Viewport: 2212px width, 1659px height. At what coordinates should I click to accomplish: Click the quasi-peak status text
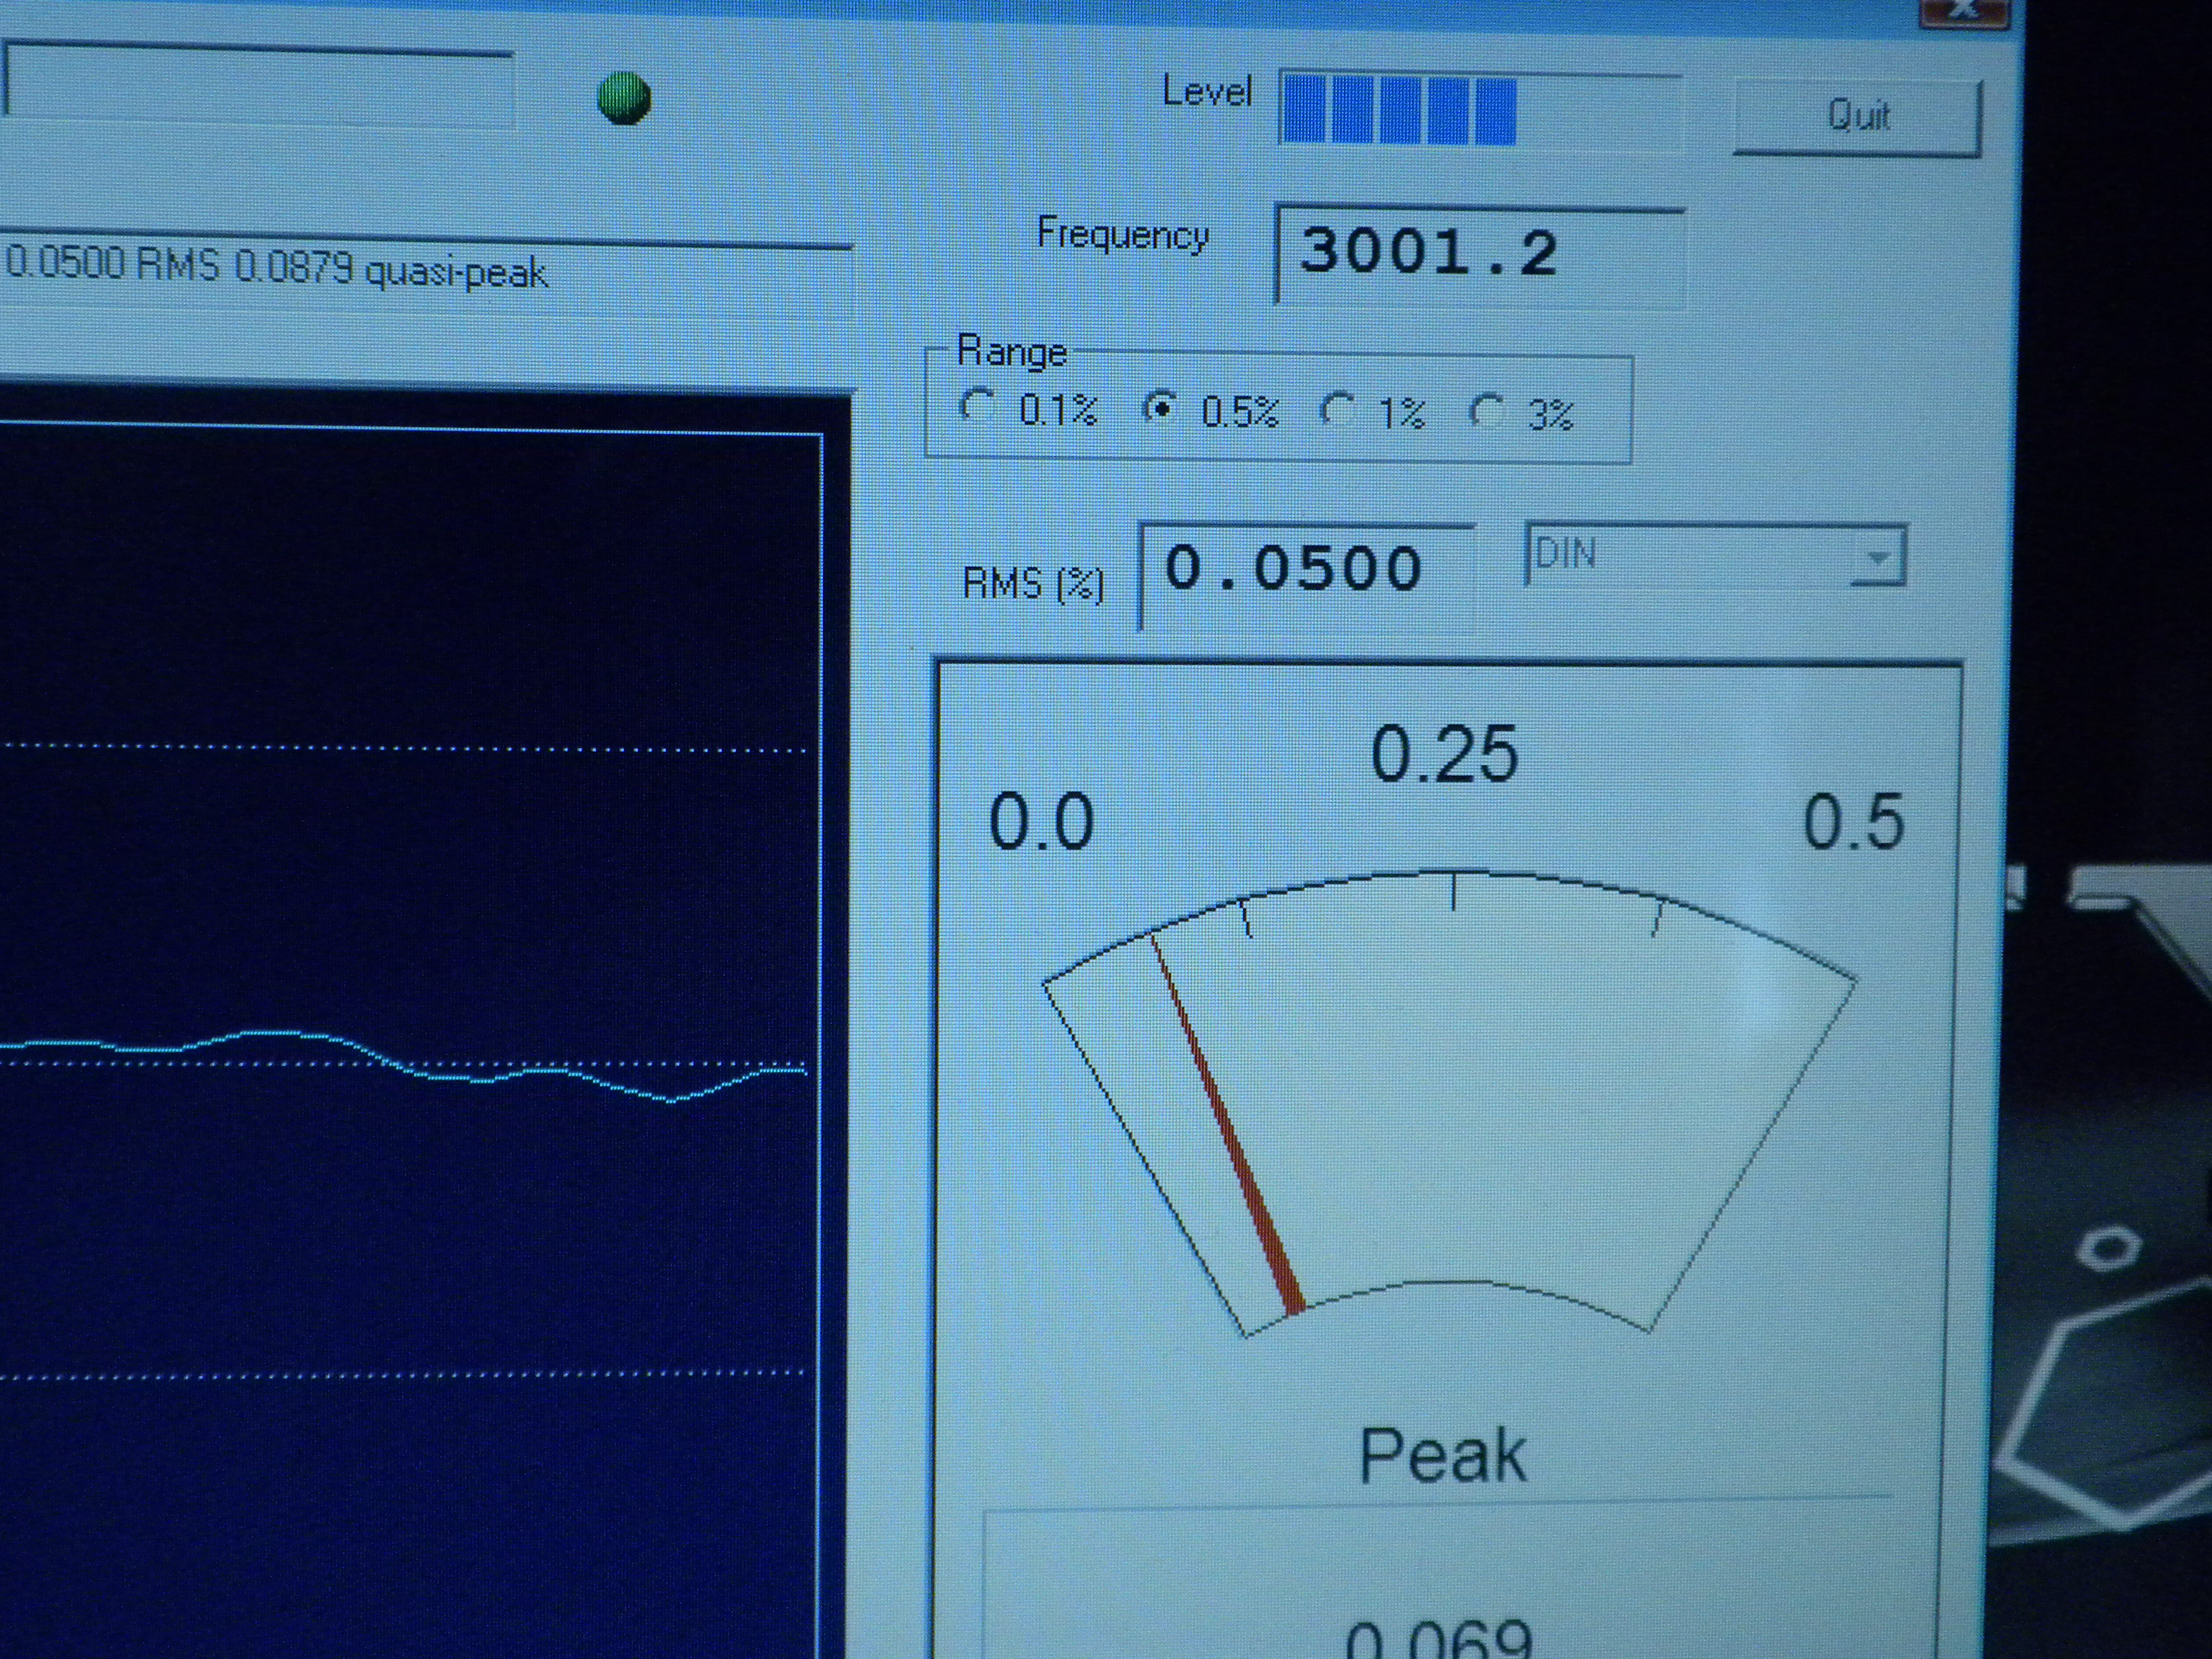(455, 272)
